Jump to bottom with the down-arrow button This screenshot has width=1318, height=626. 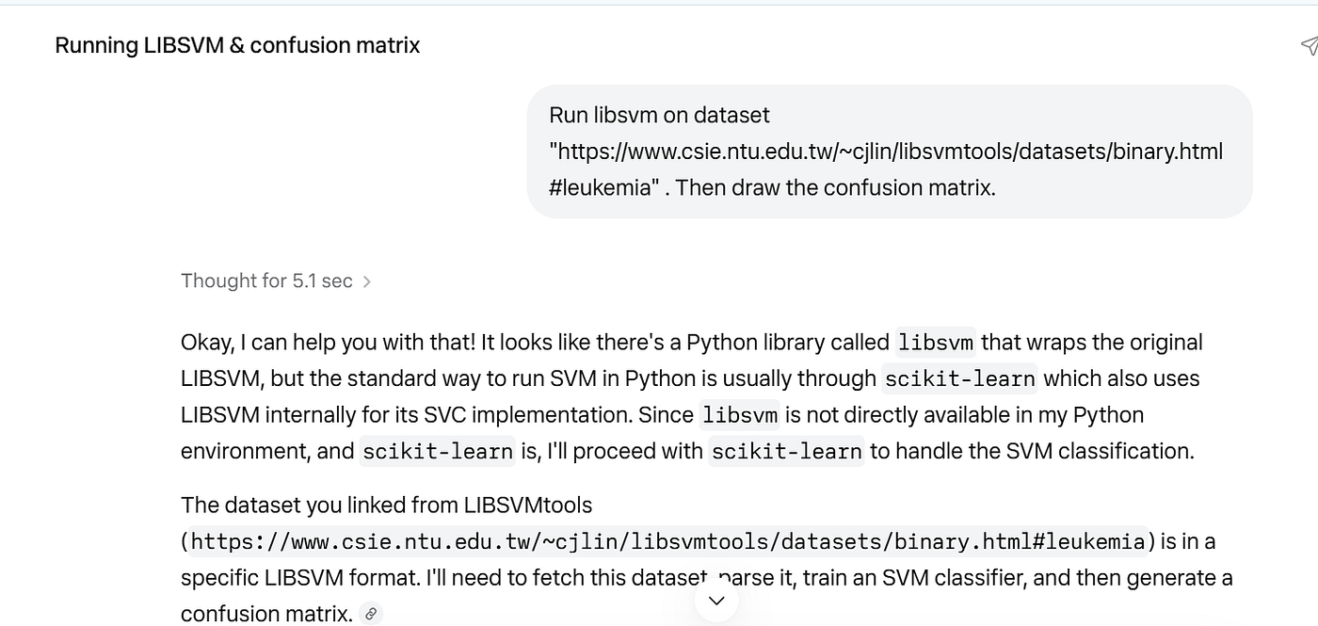pyautogui.click(x=716, y=601)
